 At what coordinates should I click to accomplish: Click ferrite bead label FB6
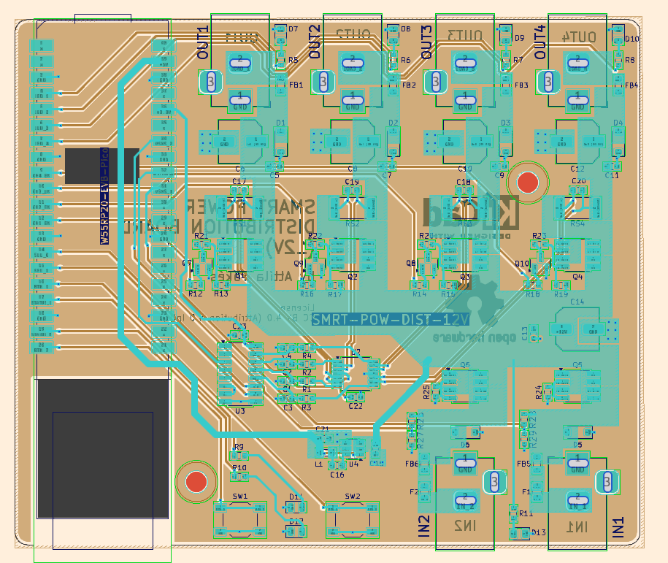(x=412, y=464)
